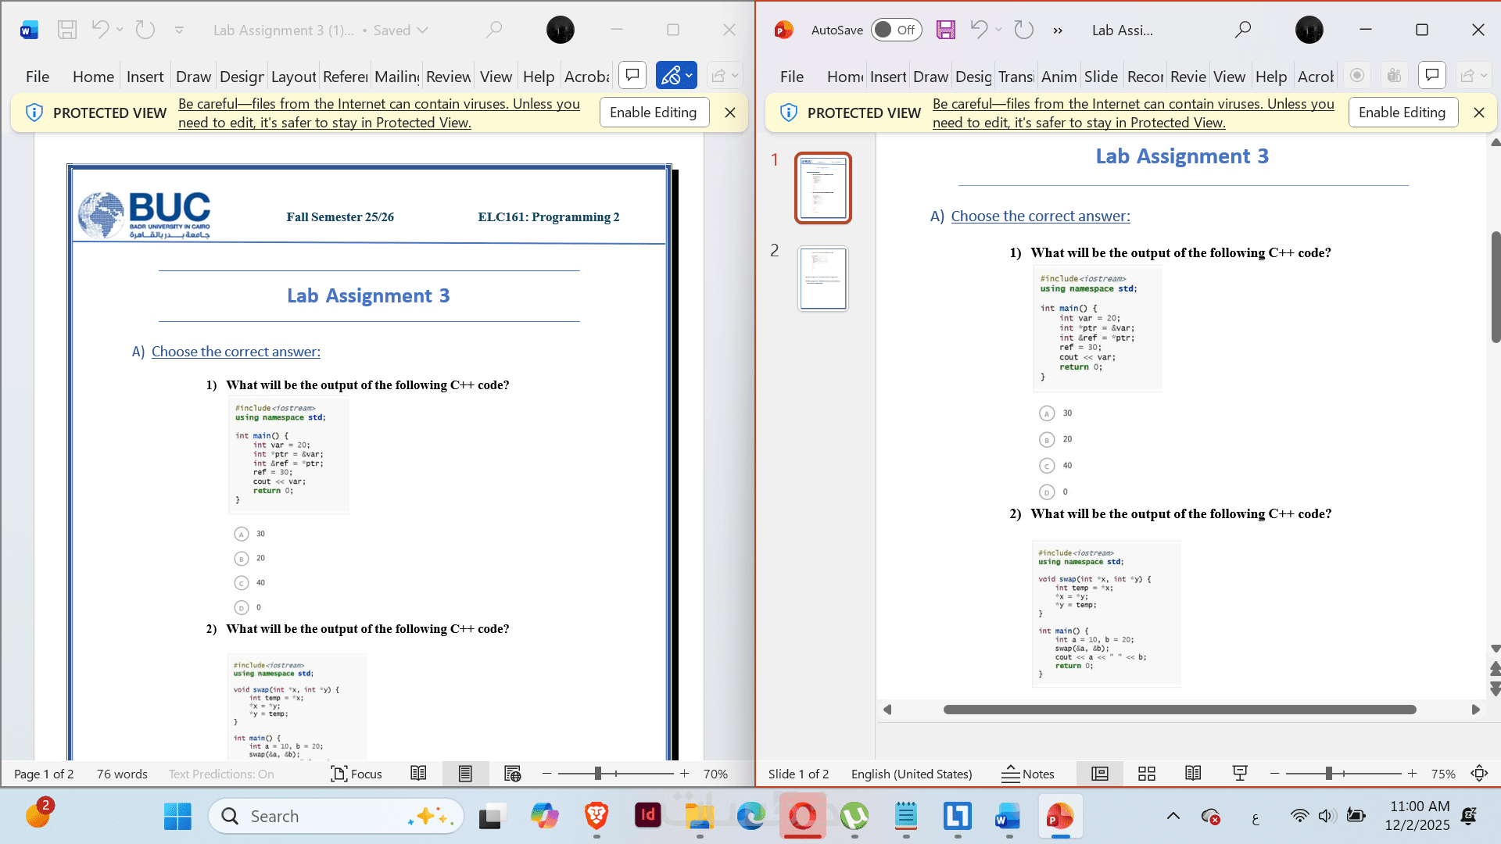Select slide 2 thumbnail
The width and height of the screenshot is (1501, 844).
tap(822, 279)
